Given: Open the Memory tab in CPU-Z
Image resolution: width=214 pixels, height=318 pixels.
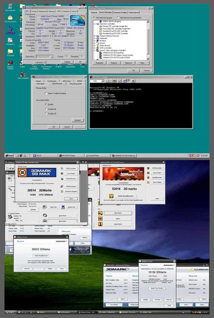Looking at the screenshot, I should pyautogui.click(x=52, y=11).
